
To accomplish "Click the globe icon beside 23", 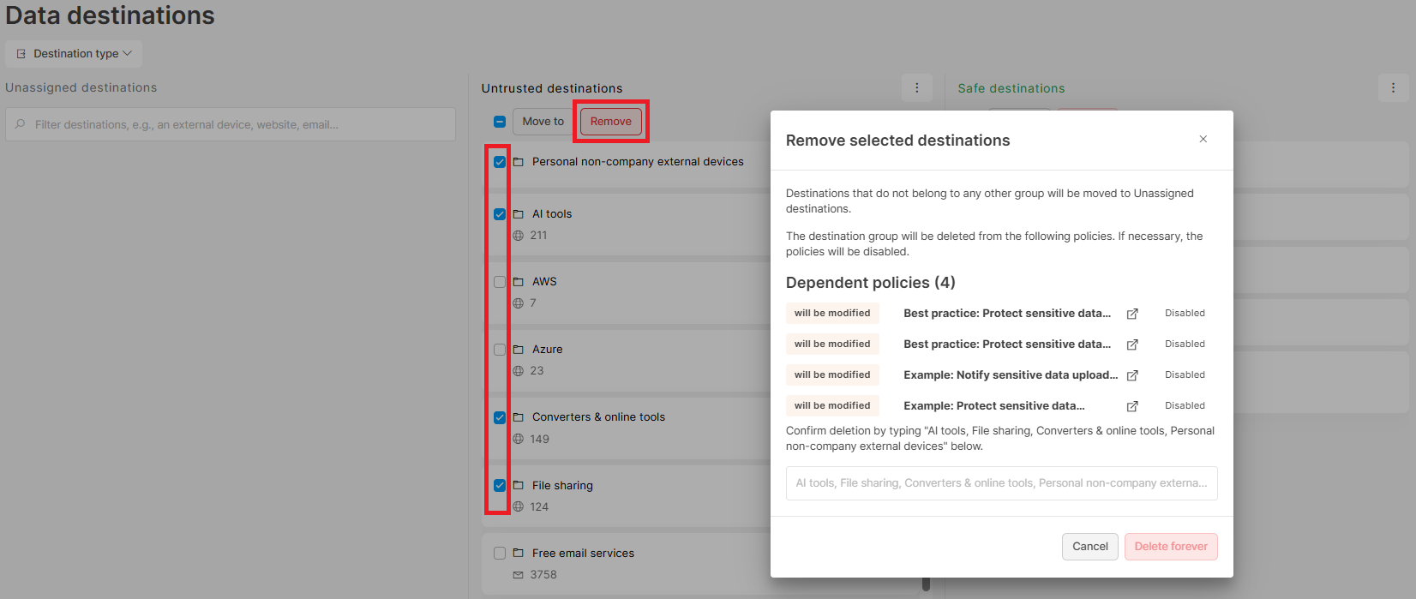I will [519, 371].
